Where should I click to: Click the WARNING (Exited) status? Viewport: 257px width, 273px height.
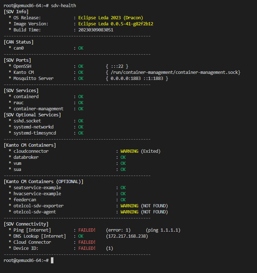click(x=141, y=151)
